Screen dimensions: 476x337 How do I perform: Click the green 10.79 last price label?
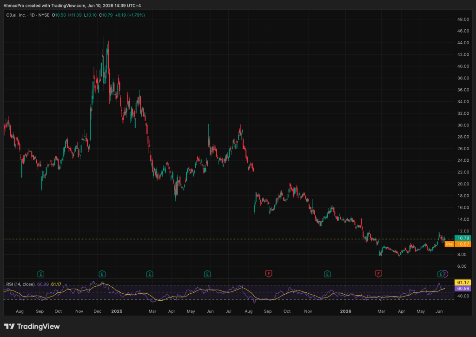coord(463,238)
